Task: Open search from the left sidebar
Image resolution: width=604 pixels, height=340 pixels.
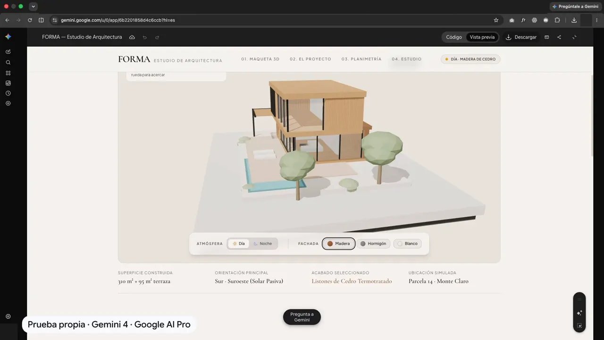Action: (x=8, y=62)
